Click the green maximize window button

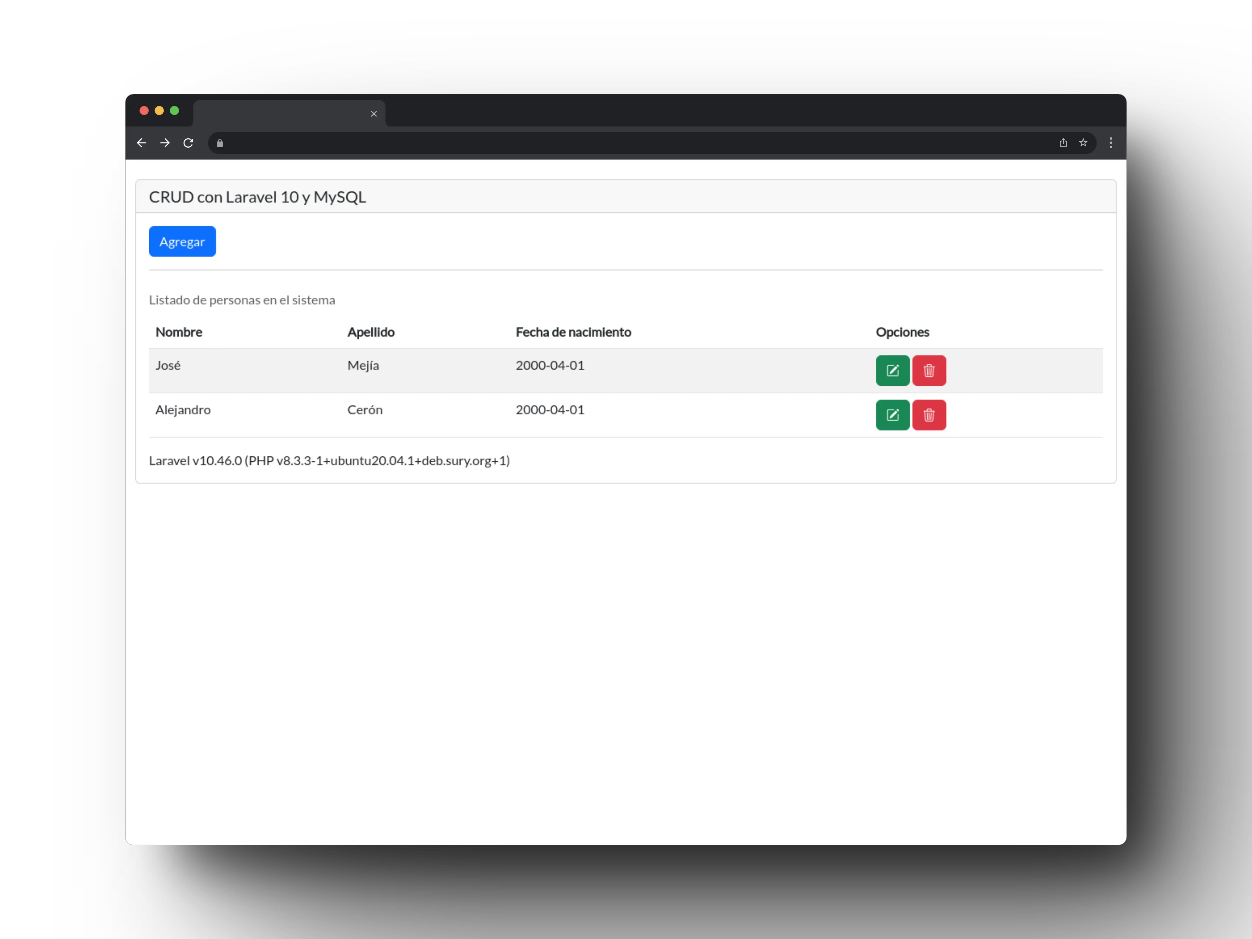pyautogui.click(x=174, y=111)
